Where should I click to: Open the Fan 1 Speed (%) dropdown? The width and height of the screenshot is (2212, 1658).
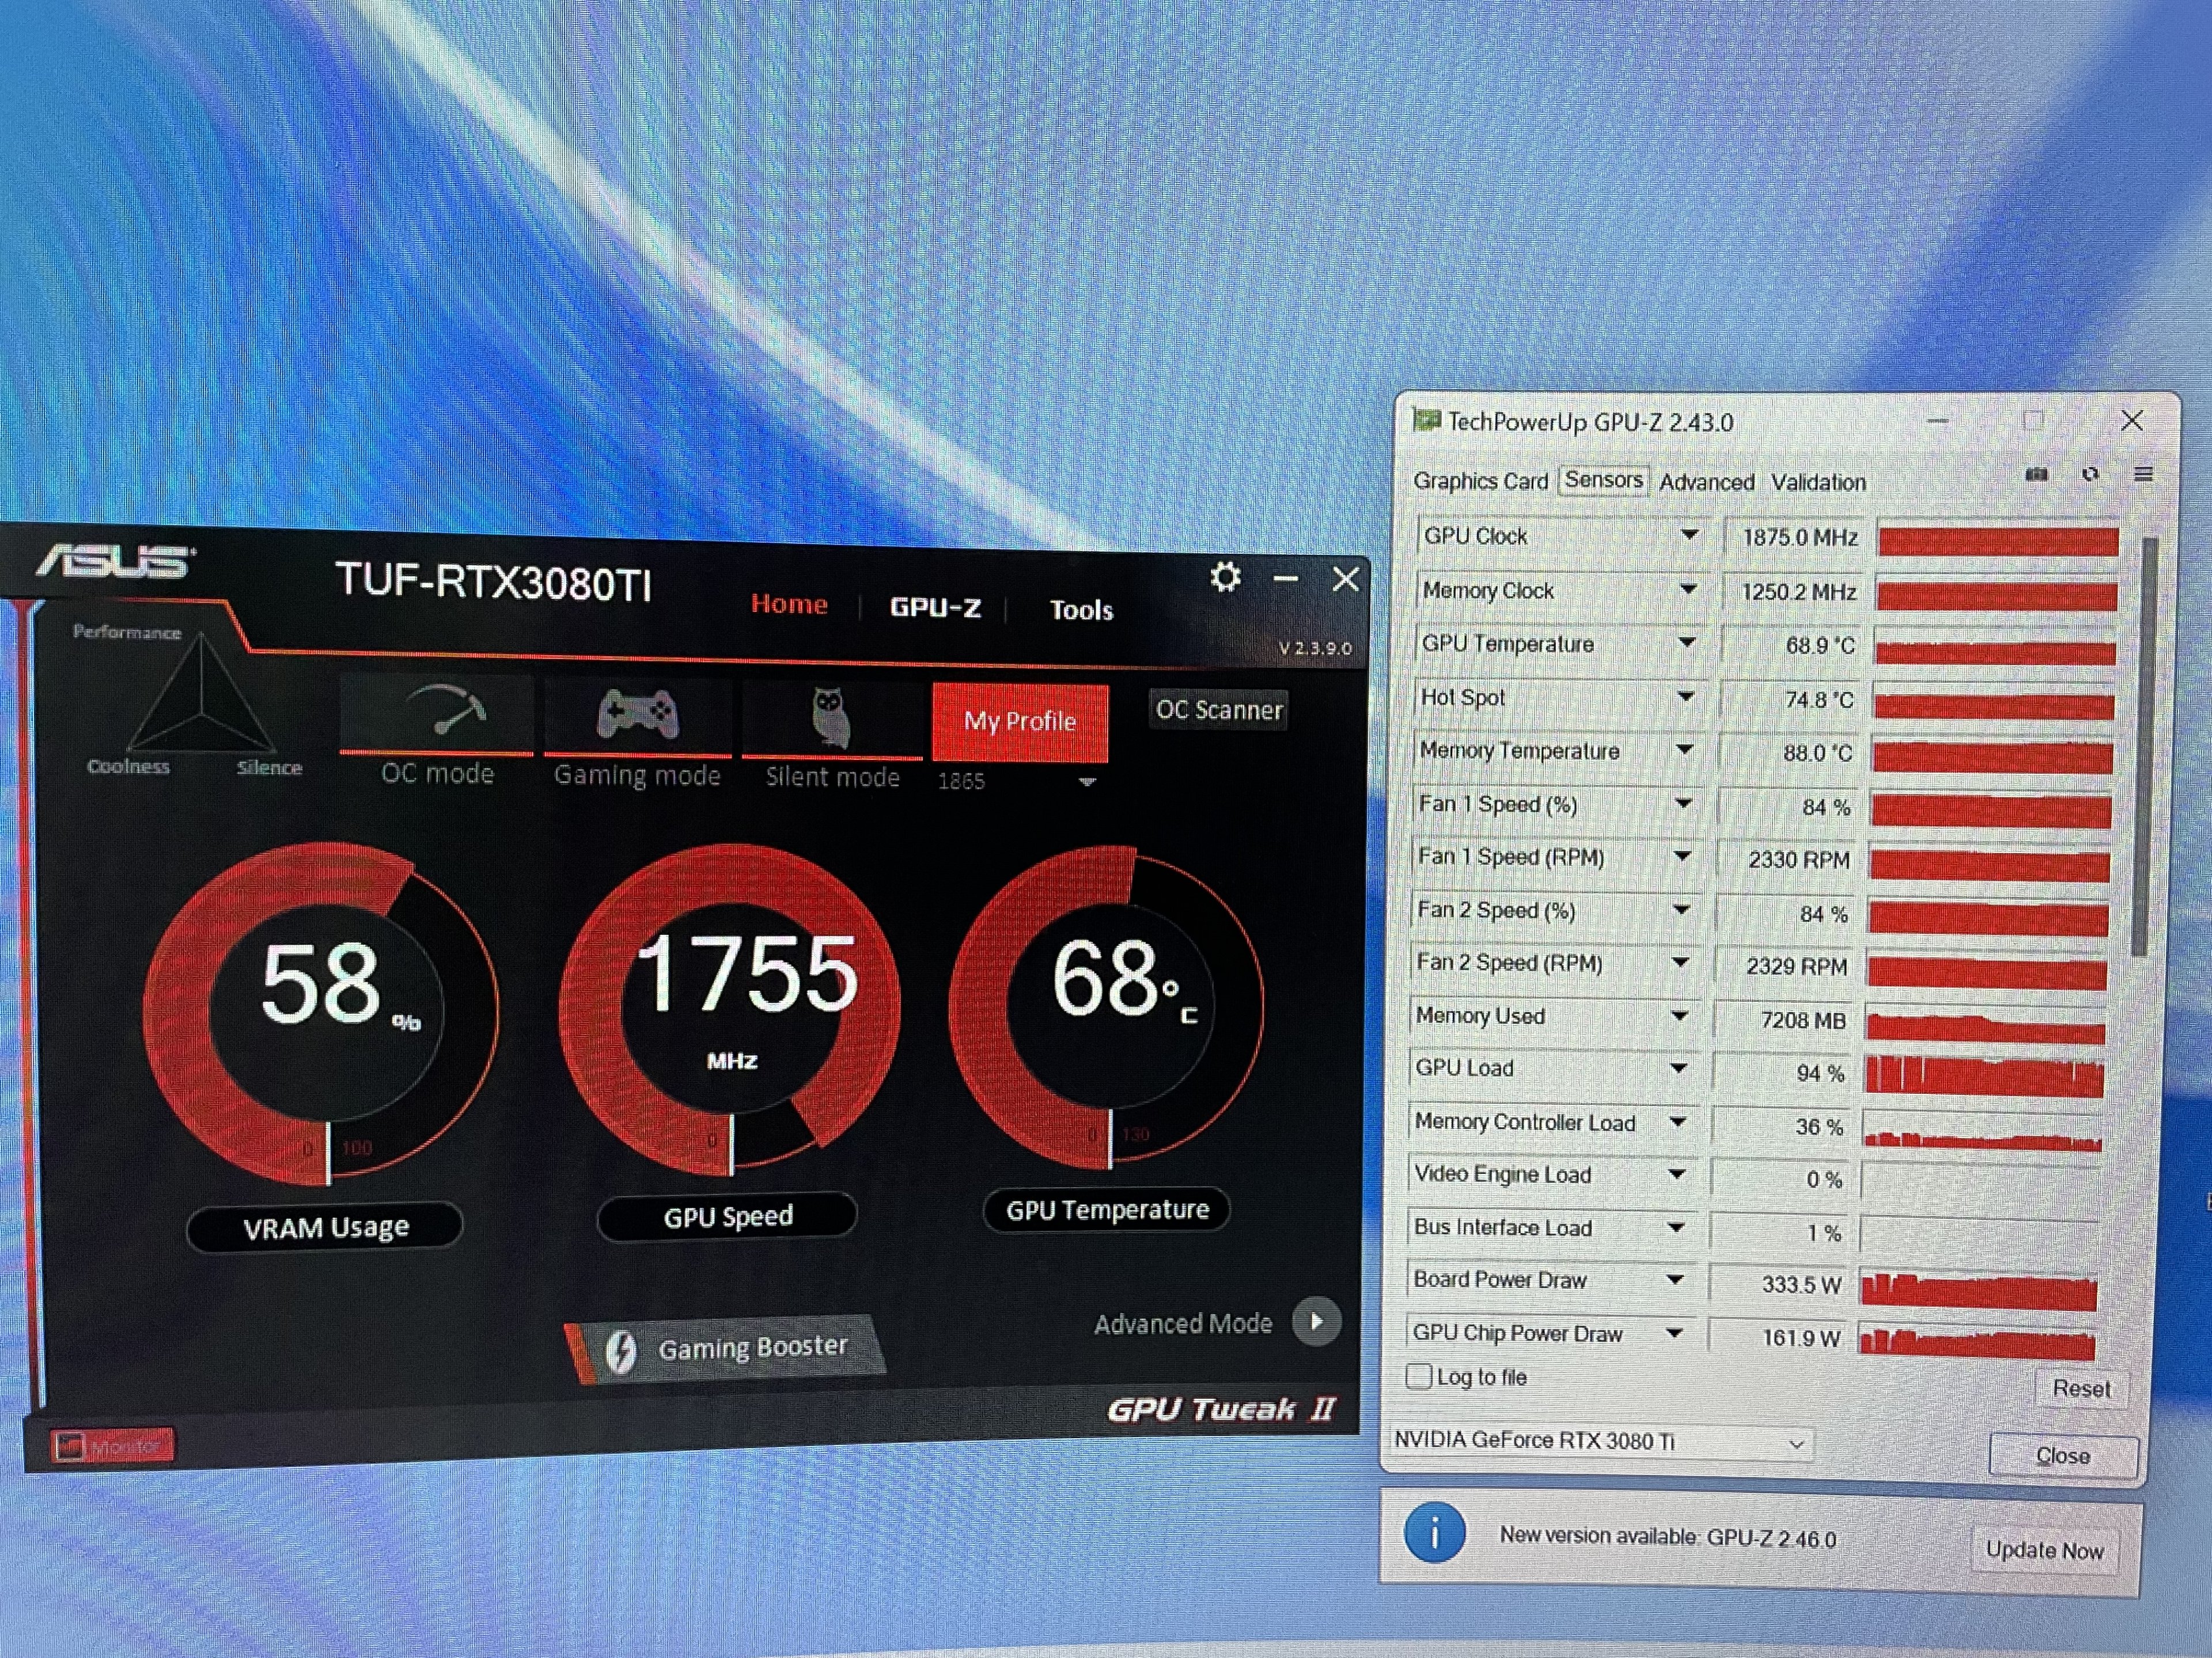[x=1684, y=804]
